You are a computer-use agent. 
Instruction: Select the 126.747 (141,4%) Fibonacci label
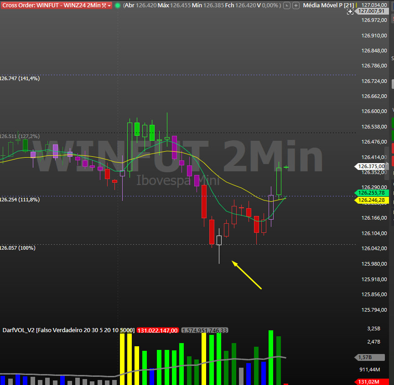coord(20,78)
